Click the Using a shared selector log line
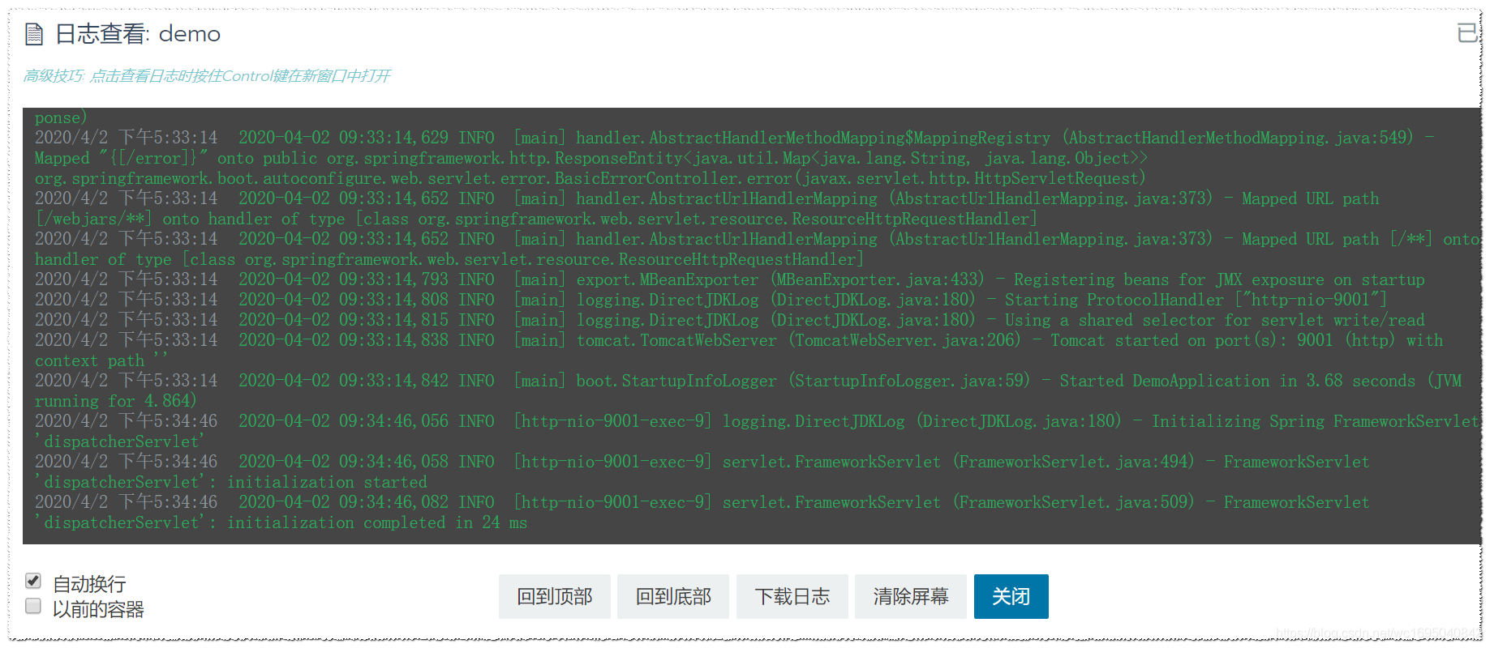 [x=730, y=320]
